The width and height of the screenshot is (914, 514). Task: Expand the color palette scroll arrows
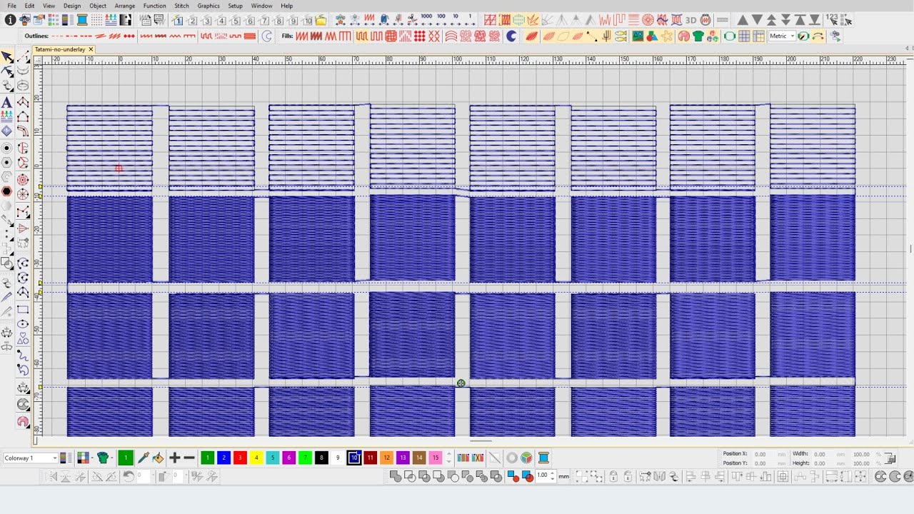[450, 458]
